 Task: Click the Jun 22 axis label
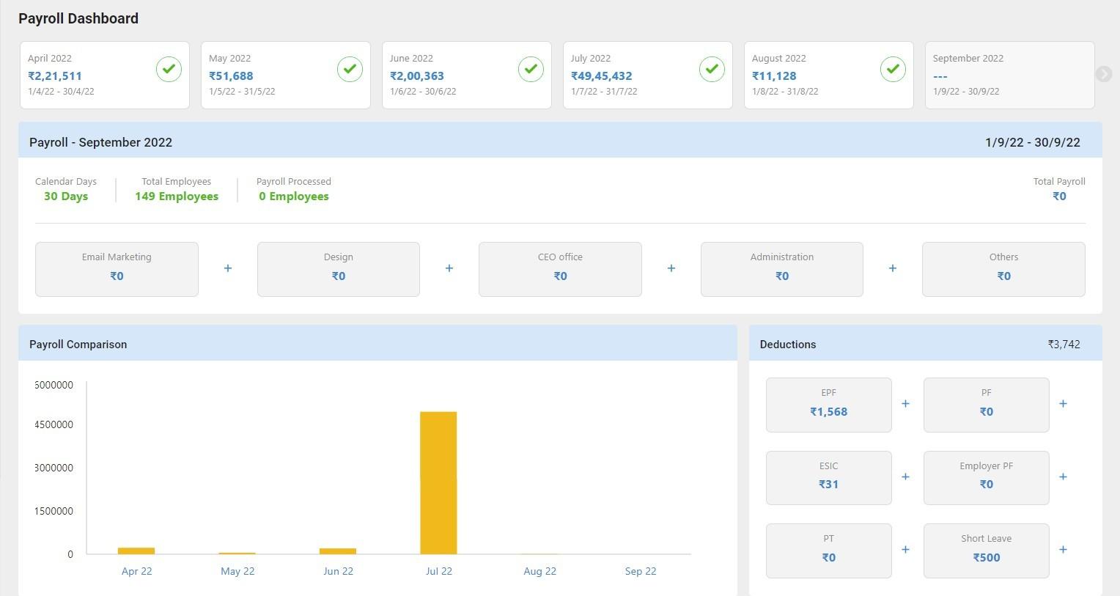click(x=339, y=571)
